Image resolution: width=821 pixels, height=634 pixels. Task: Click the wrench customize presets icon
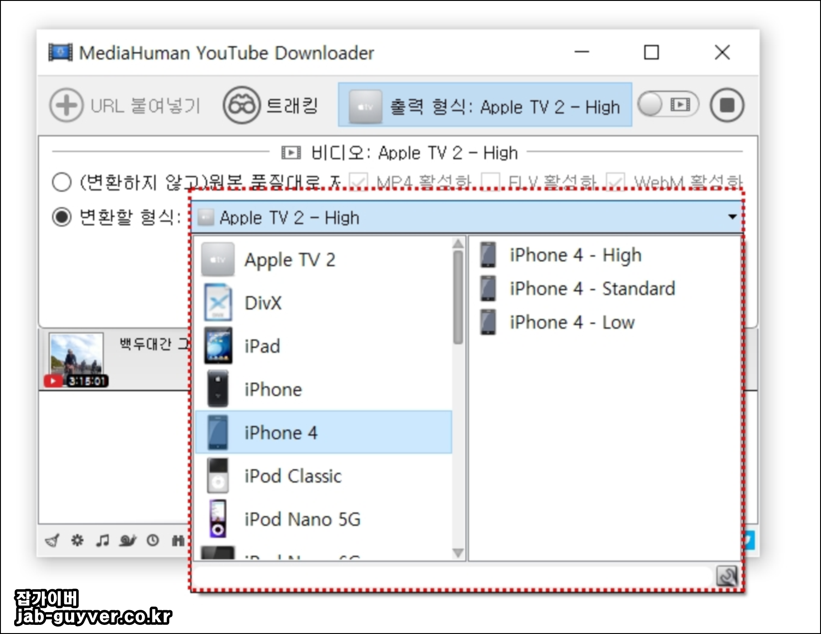coord(727,576)
